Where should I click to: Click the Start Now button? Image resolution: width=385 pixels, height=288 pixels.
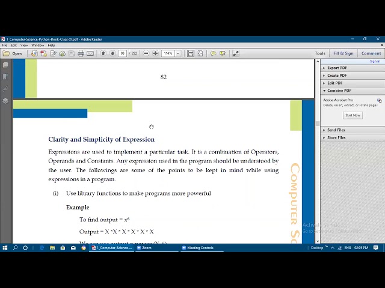[x=353, y=115]
